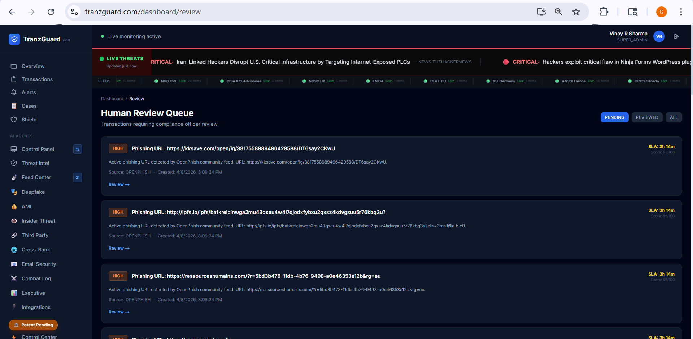Click Dashboard breadcrumb link
Screen dimensions: 693x339
click(112, 99)
